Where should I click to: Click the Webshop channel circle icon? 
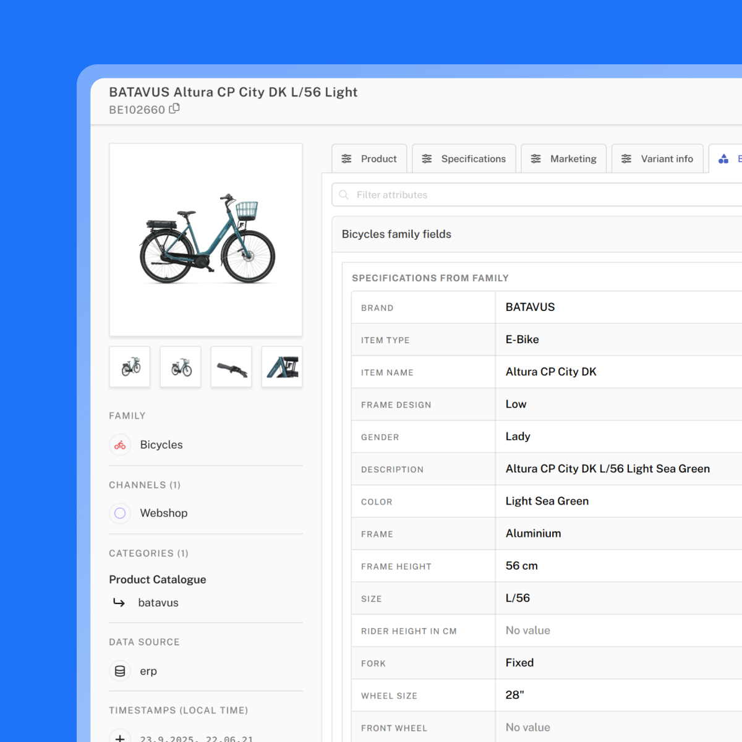tap(120, 513)
